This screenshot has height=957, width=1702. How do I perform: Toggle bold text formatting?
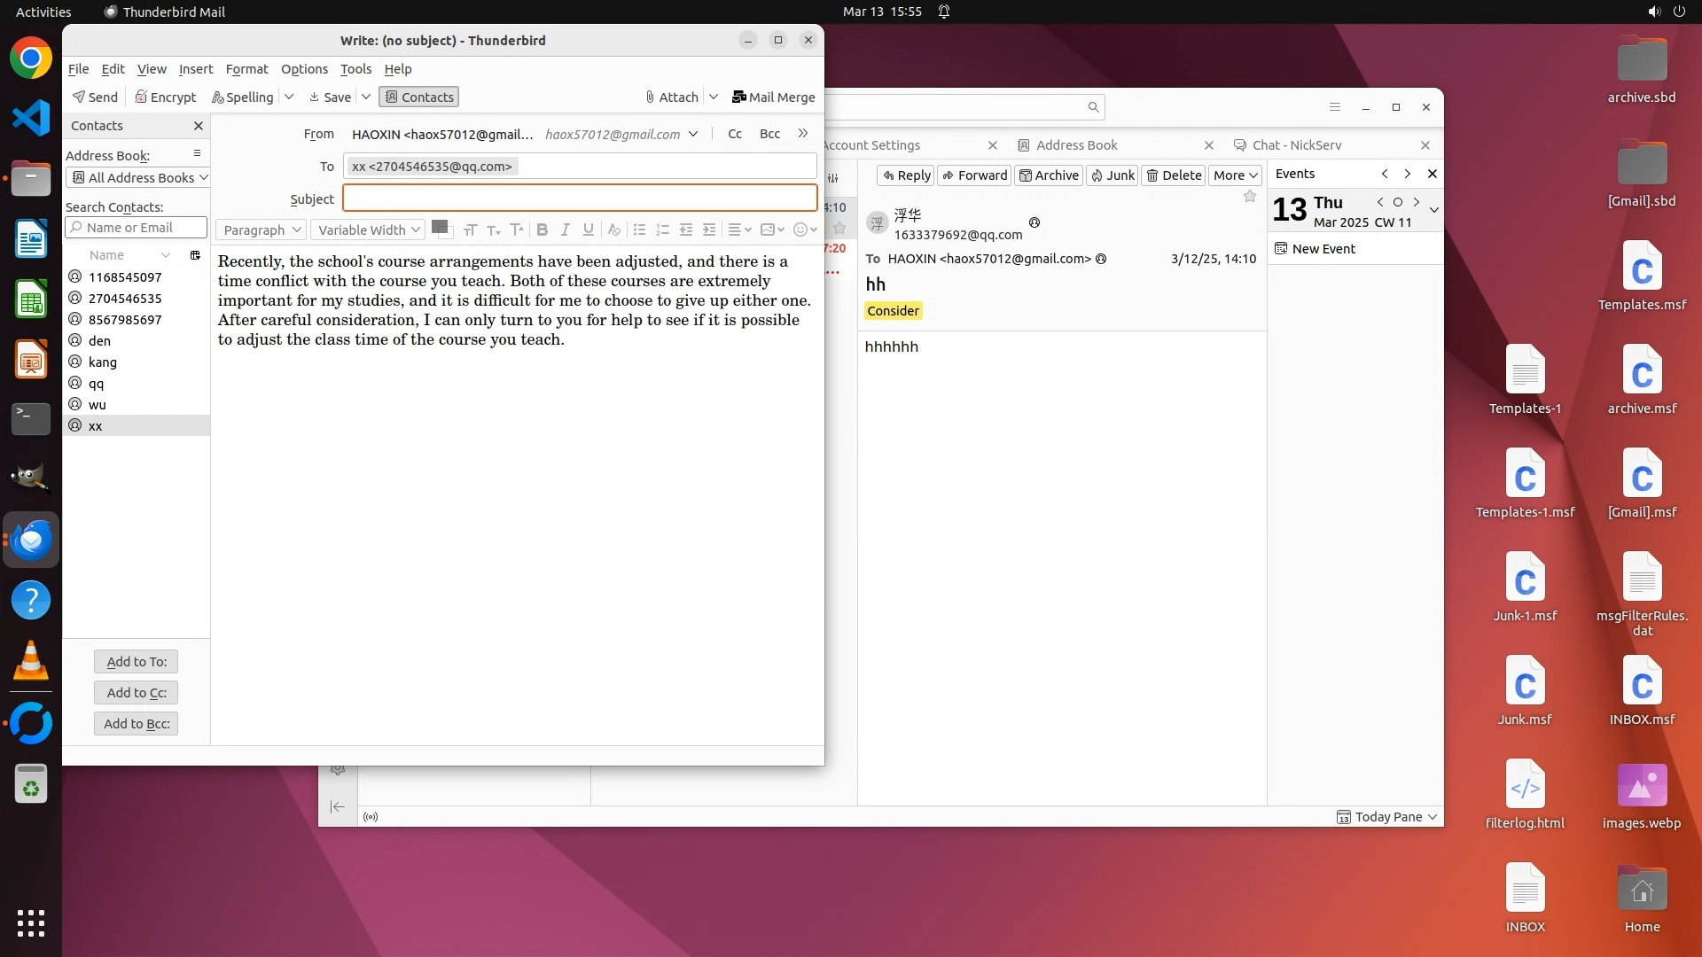(x=542, y=230)
